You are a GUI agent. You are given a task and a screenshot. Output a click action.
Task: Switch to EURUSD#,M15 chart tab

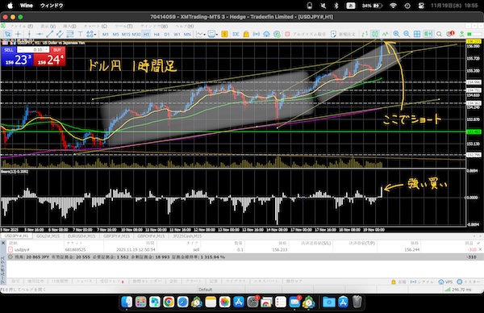(x=81, y=236)
